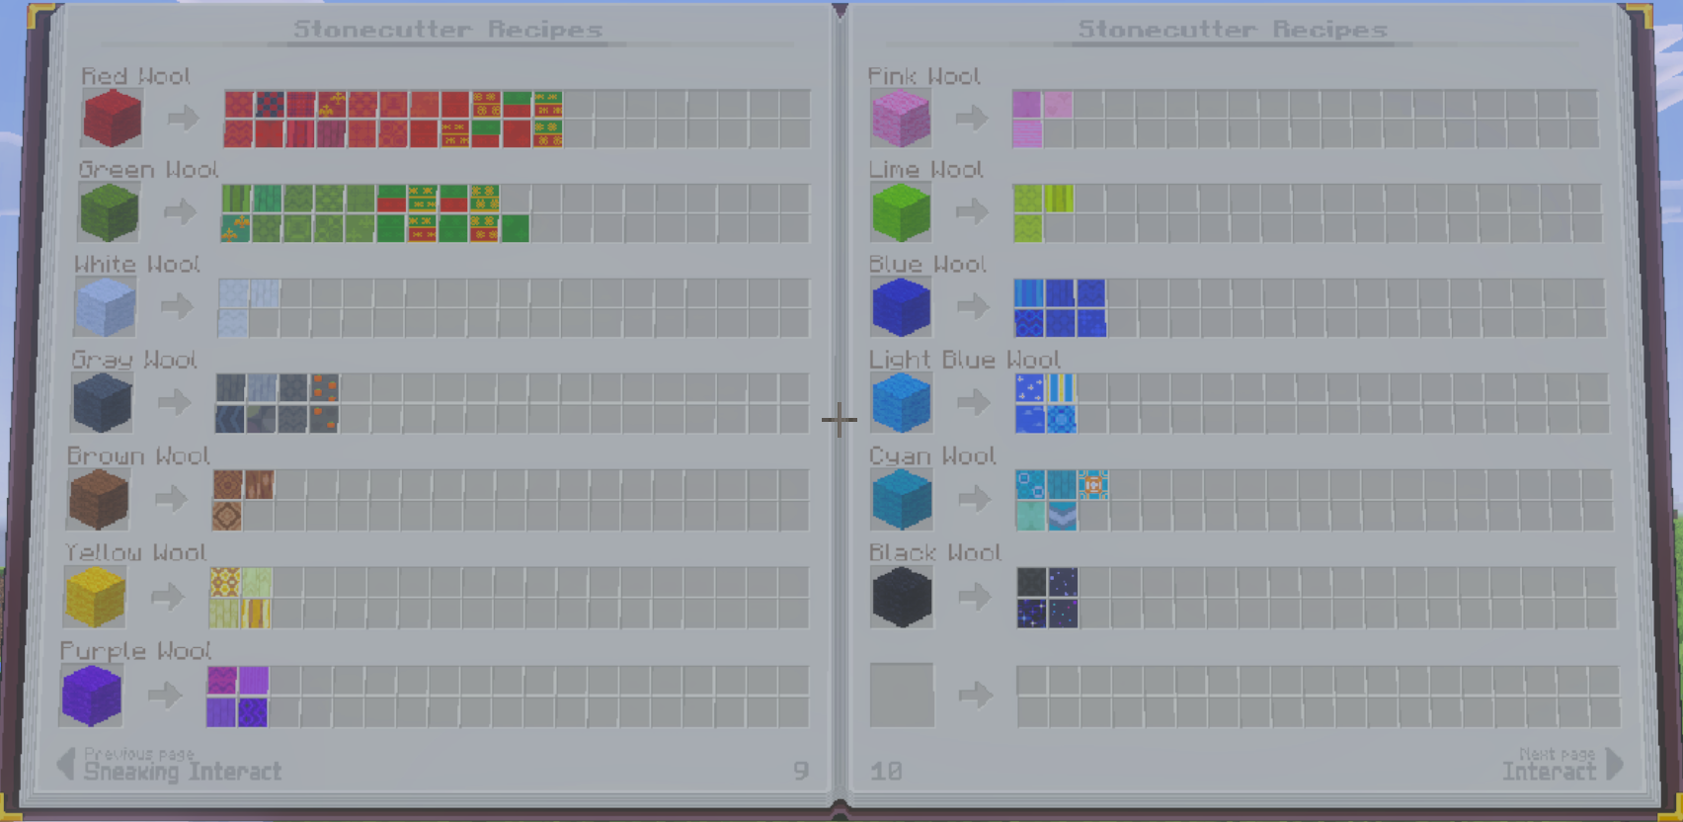Go to the previous page arrow
The width and height of the screenshot is (1683, 822).
(66, 764)
